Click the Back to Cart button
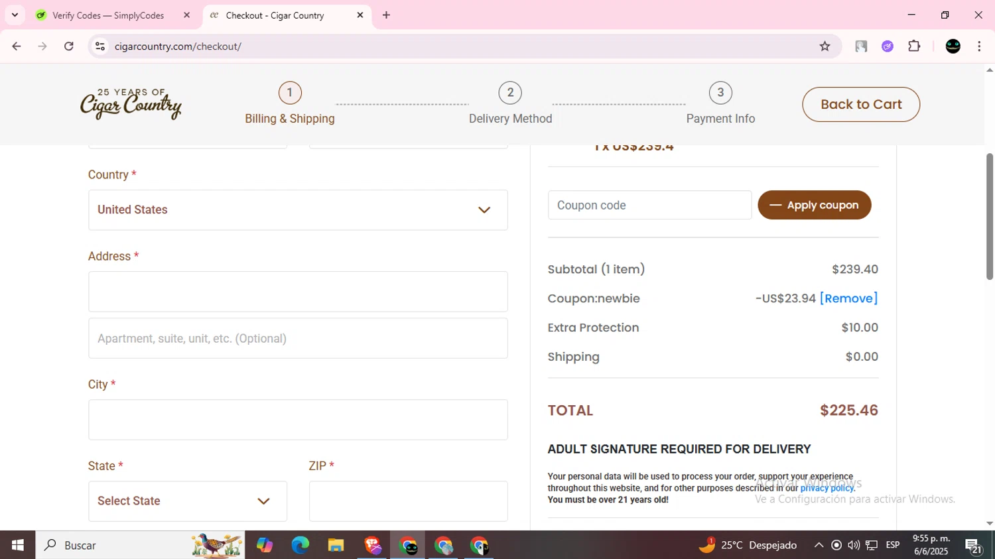 click(861, 104)
